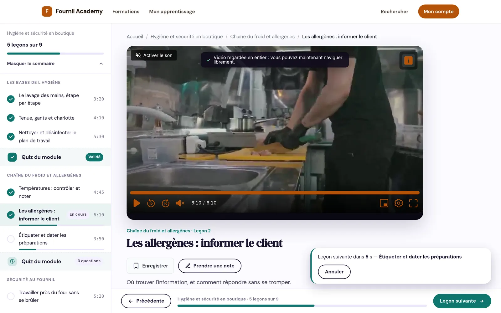Image resolution: width=501 pixels, height=313 pixels.
Task: Unmute using the player speaker icon
Action: click(x=180, y=203)
